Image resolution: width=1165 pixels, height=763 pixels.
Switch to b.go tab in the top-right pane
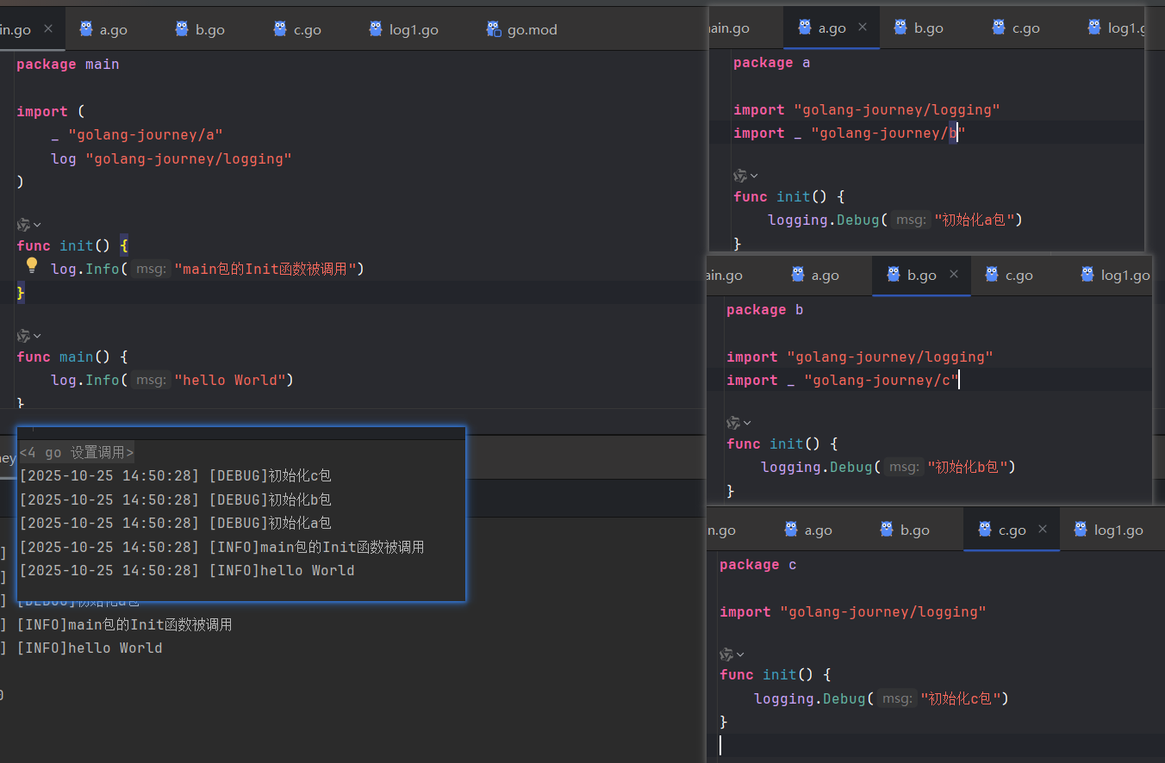pos(928,28)
